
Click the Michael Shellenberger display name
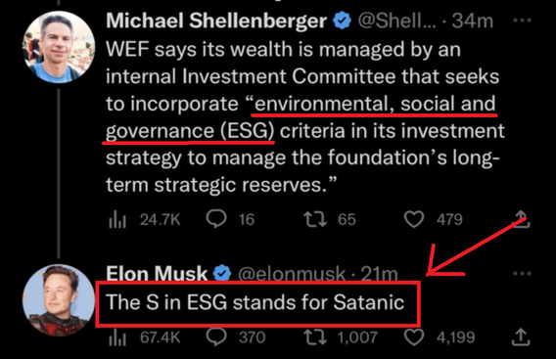(216, 21)
